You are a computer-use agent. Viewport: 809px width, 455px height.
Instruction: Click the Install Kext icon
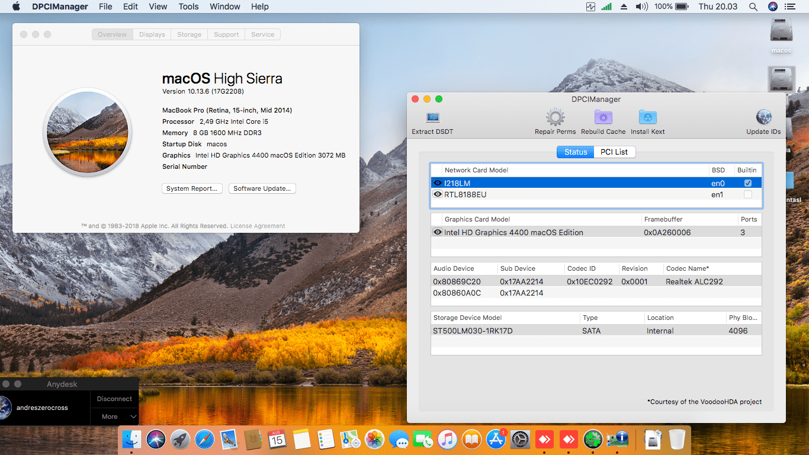click(647, 117)
